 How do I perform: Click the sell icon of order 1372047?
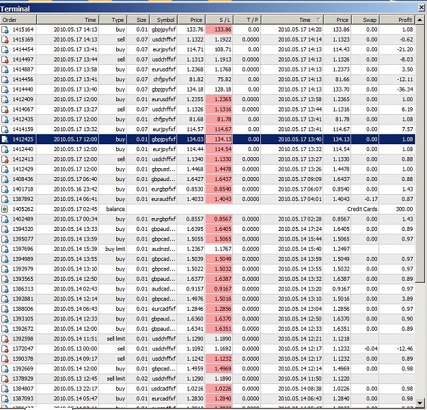5,348
